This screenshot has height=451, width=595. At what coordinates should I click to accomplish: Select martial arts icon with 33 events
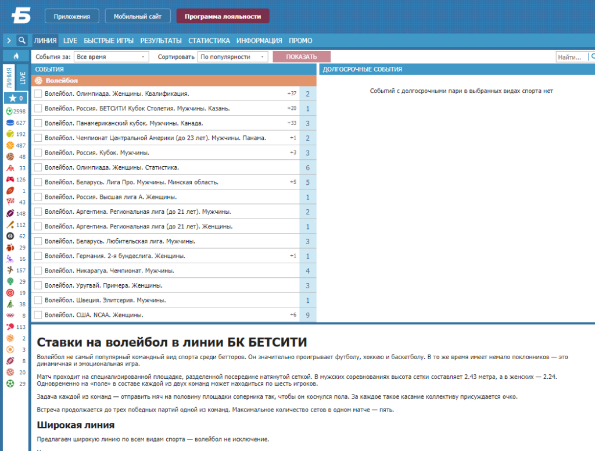coord(10,168)
